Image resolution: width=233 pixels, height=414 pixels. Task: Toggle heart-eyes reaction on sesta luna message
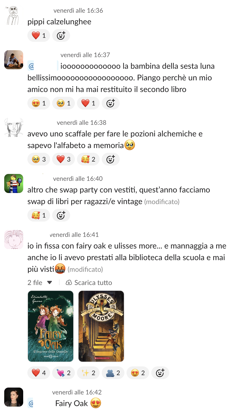[x=39, y=103]
